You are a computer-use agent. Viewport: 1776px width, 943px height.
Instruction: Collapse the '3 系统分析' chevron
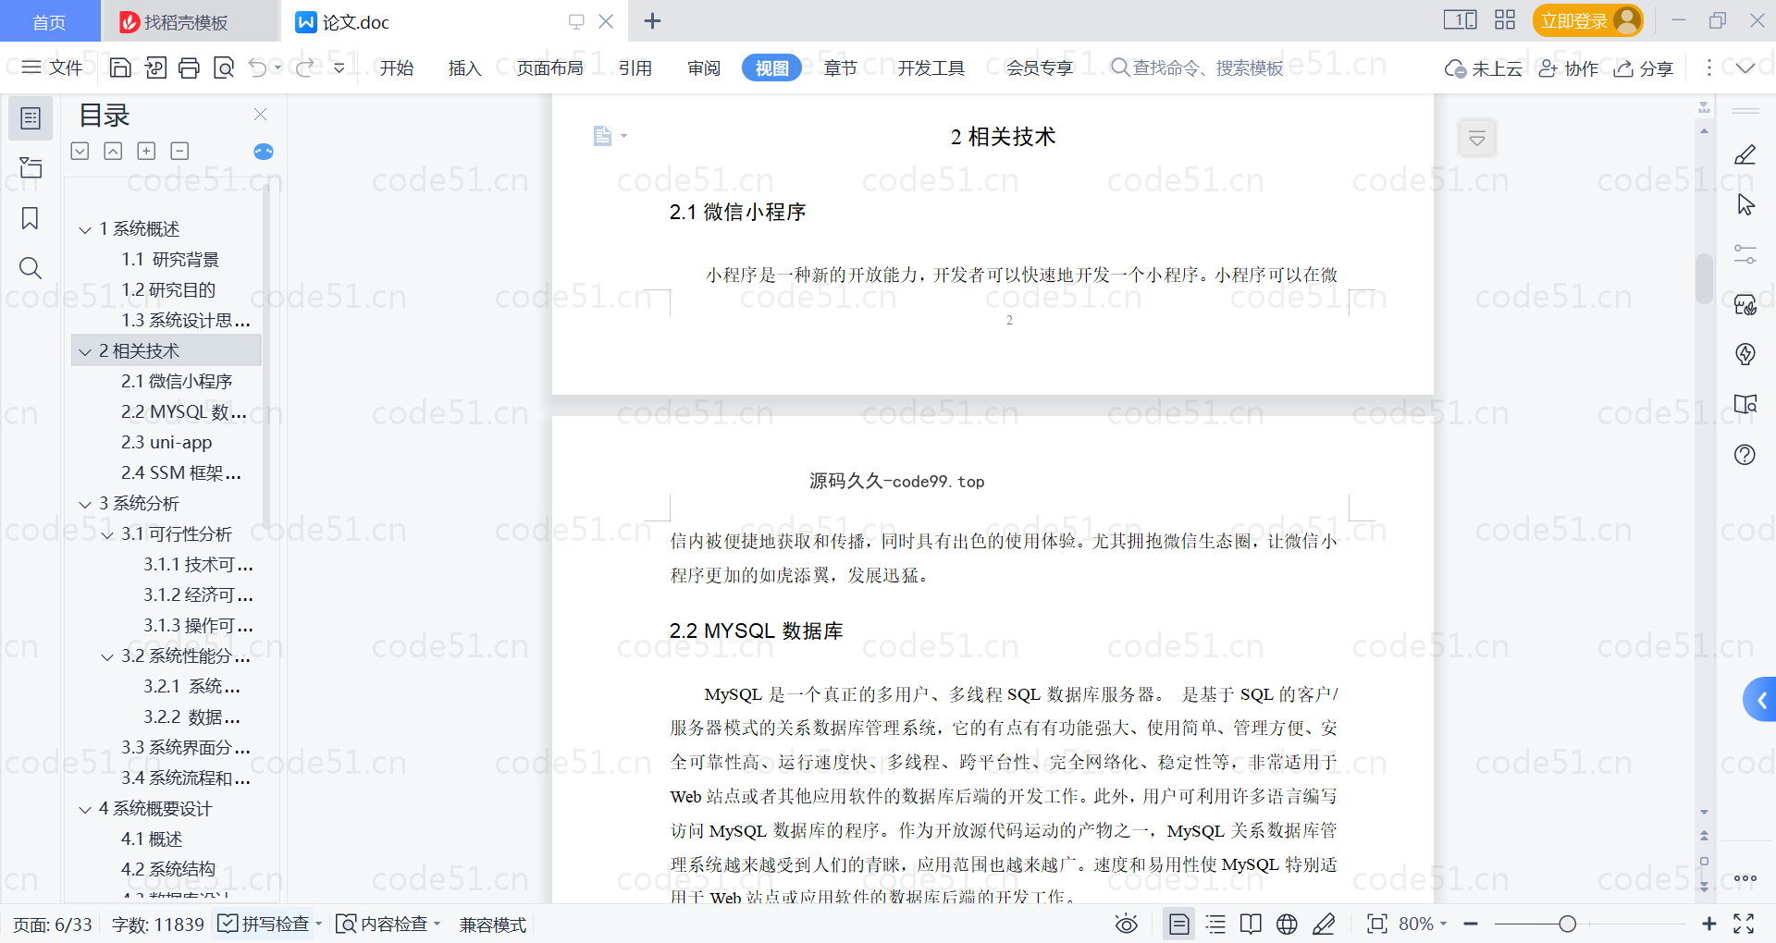(85, 504)
